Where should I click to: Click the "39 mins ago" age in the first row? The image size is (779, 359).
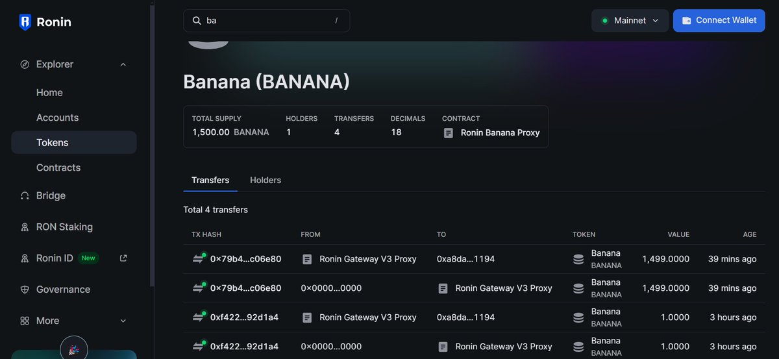click(x=732, y=259)
